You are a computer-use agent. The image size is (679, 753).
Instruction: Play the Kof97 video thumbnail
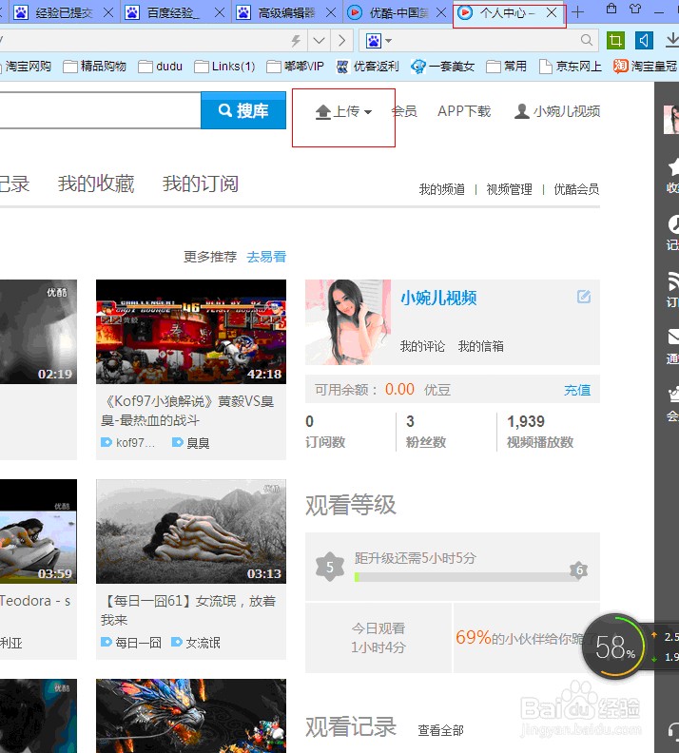point(191,332)
